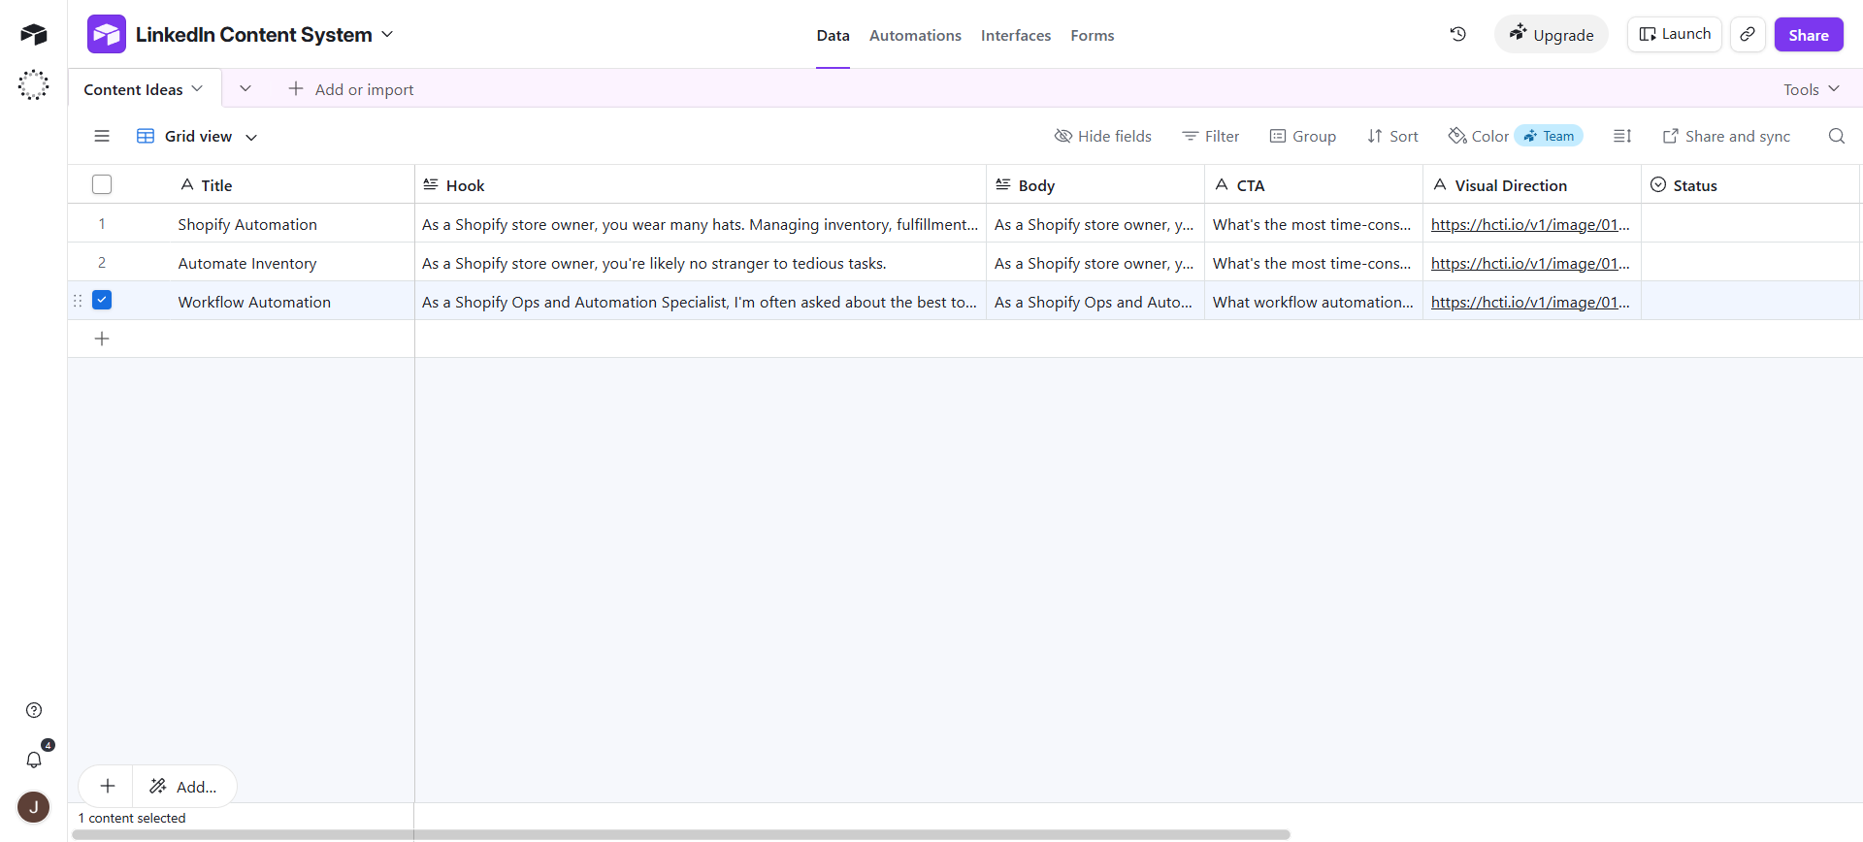The image size is (1863, 842).
Task: Open account avatar J
Action: point(34,807)
